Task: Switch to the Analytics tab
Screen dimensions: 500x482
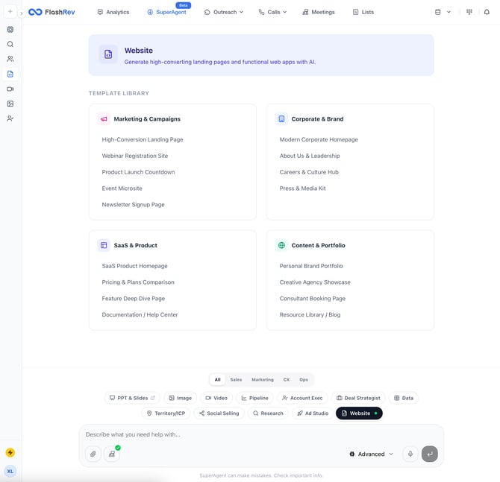Action: coord(113,12)
